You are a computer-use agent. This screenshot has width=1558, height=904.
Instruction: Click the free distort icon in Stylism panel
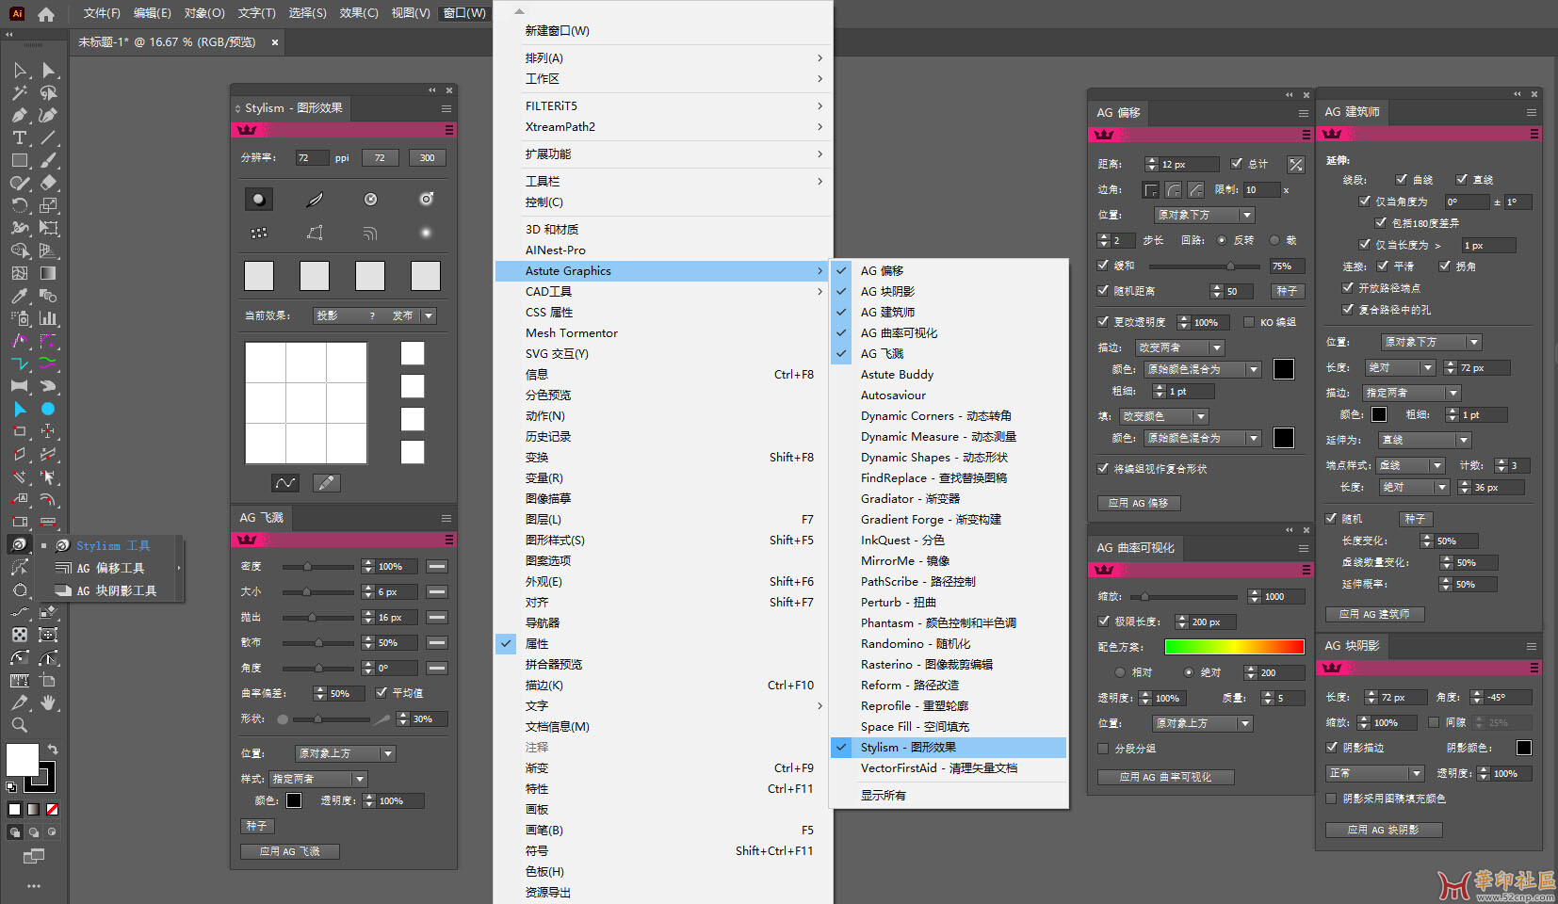pos(315,233)
